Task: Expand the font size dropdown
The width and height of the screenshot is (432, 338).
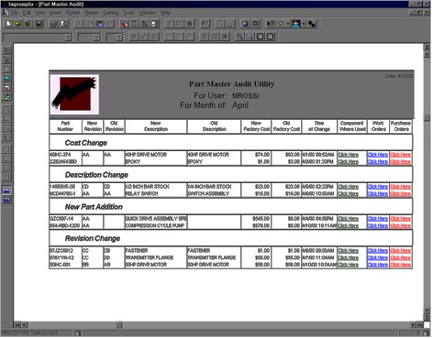Action: point(96,38)
